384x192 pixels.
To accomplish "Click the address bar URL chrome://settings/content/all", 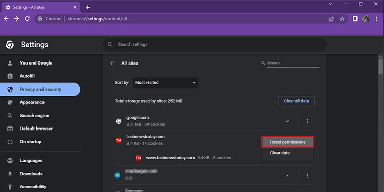I will tap(97, 19).
